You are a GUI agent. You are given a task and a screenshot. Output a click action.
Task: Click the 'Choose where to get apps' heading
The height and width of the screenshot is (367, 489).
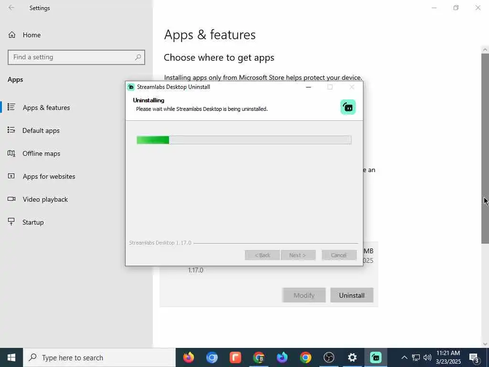219,58
